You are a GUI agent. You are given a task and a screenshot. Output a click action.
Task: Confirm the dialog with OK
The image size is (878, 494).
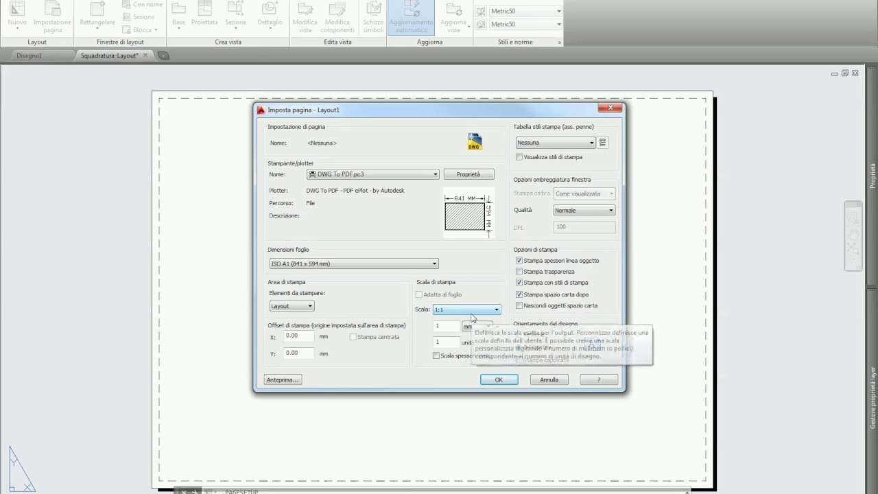pos(499,379)
